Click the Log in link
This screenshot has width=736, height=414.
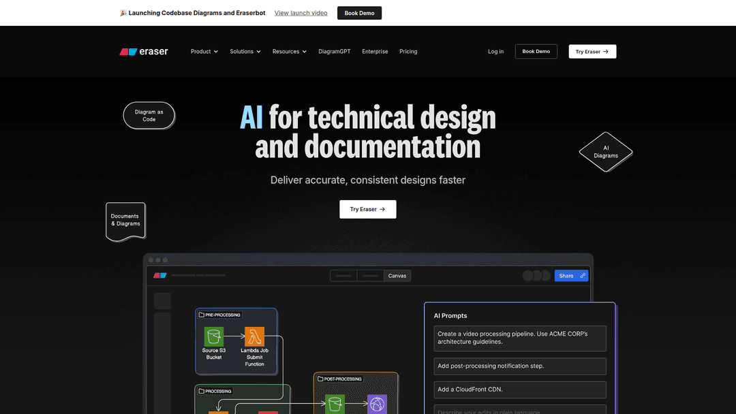click(495, 52)
